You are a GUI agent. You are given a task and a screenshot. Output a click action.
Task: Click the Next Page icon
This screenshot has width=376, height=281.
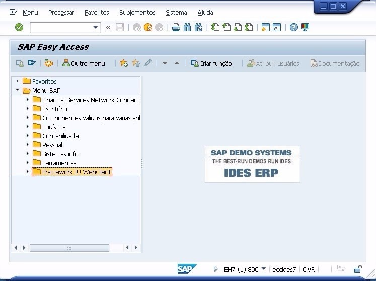point(238,27)
